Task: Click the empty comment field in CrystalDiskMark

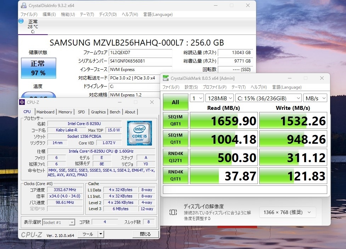Action: [x=245, y=190]
